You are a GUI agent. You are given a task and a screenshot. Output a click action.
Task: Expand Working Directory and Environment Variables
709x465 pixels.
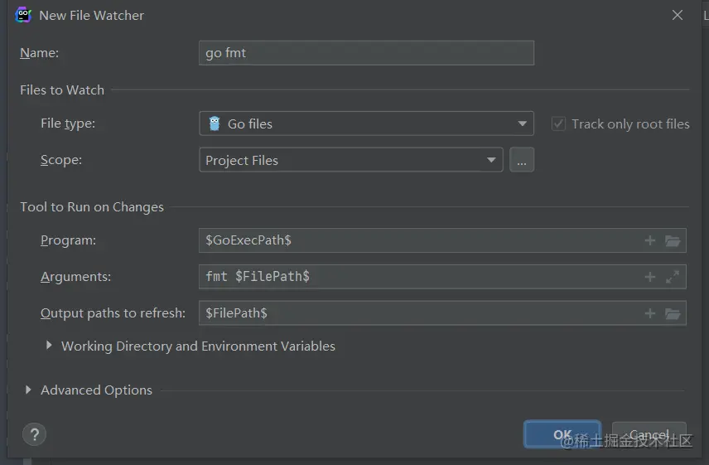click(49, 346)
